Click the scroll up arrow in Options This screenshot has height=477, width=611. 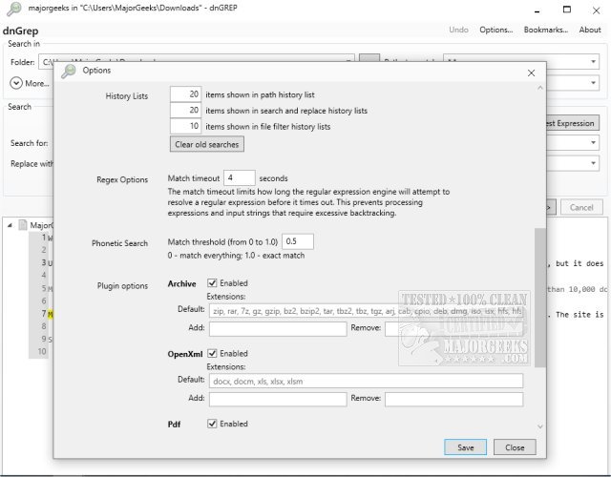tap(540, 88)
